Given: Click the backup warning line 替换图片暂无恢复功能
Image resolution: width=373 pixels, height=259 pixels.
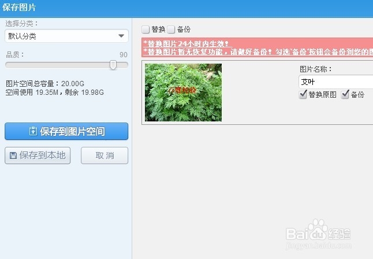Looking at the screenshot, I should (258, 51).
